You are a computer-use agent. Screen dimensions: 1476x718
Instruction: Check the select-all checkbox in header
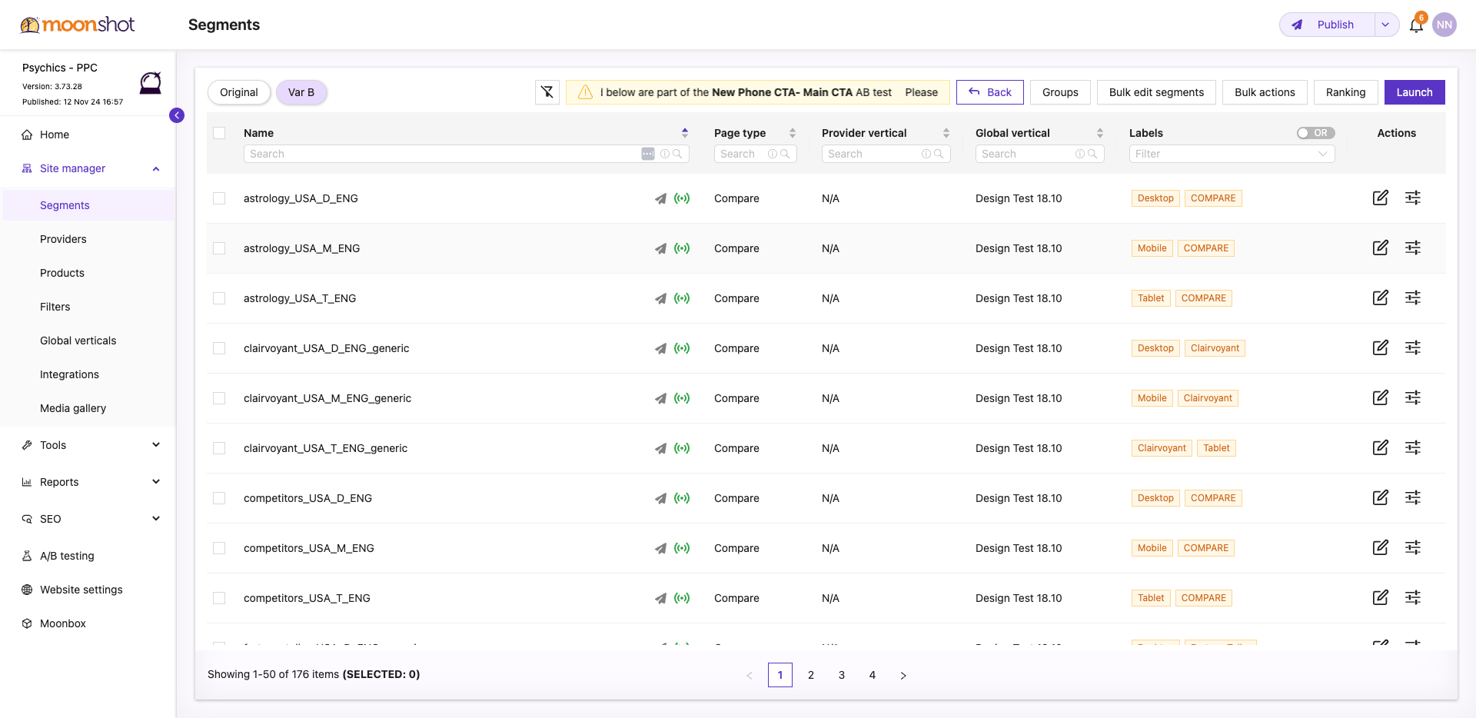pyautogui.click(x=219, y=133)
